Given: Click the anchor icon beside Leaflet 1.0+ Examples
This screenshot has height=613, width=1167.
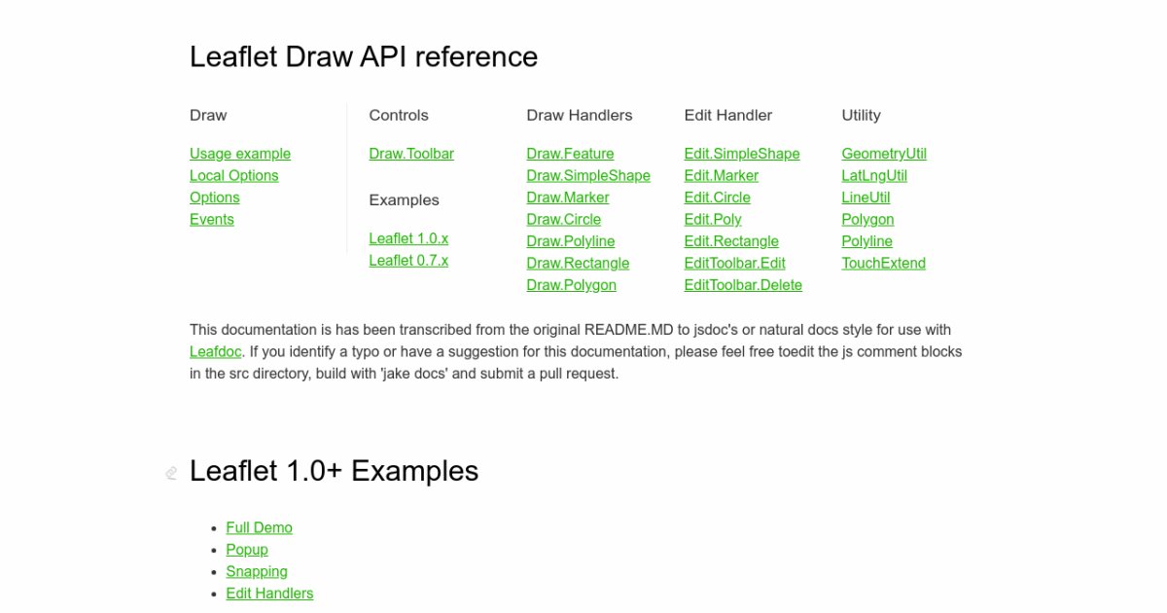Looking at the screenshot, I should pos(171,473).
